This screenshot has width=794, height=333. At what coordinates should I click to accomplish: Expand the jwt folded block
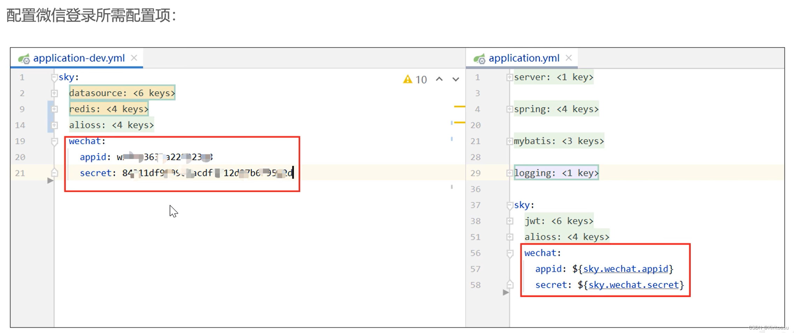click(510, 221)
